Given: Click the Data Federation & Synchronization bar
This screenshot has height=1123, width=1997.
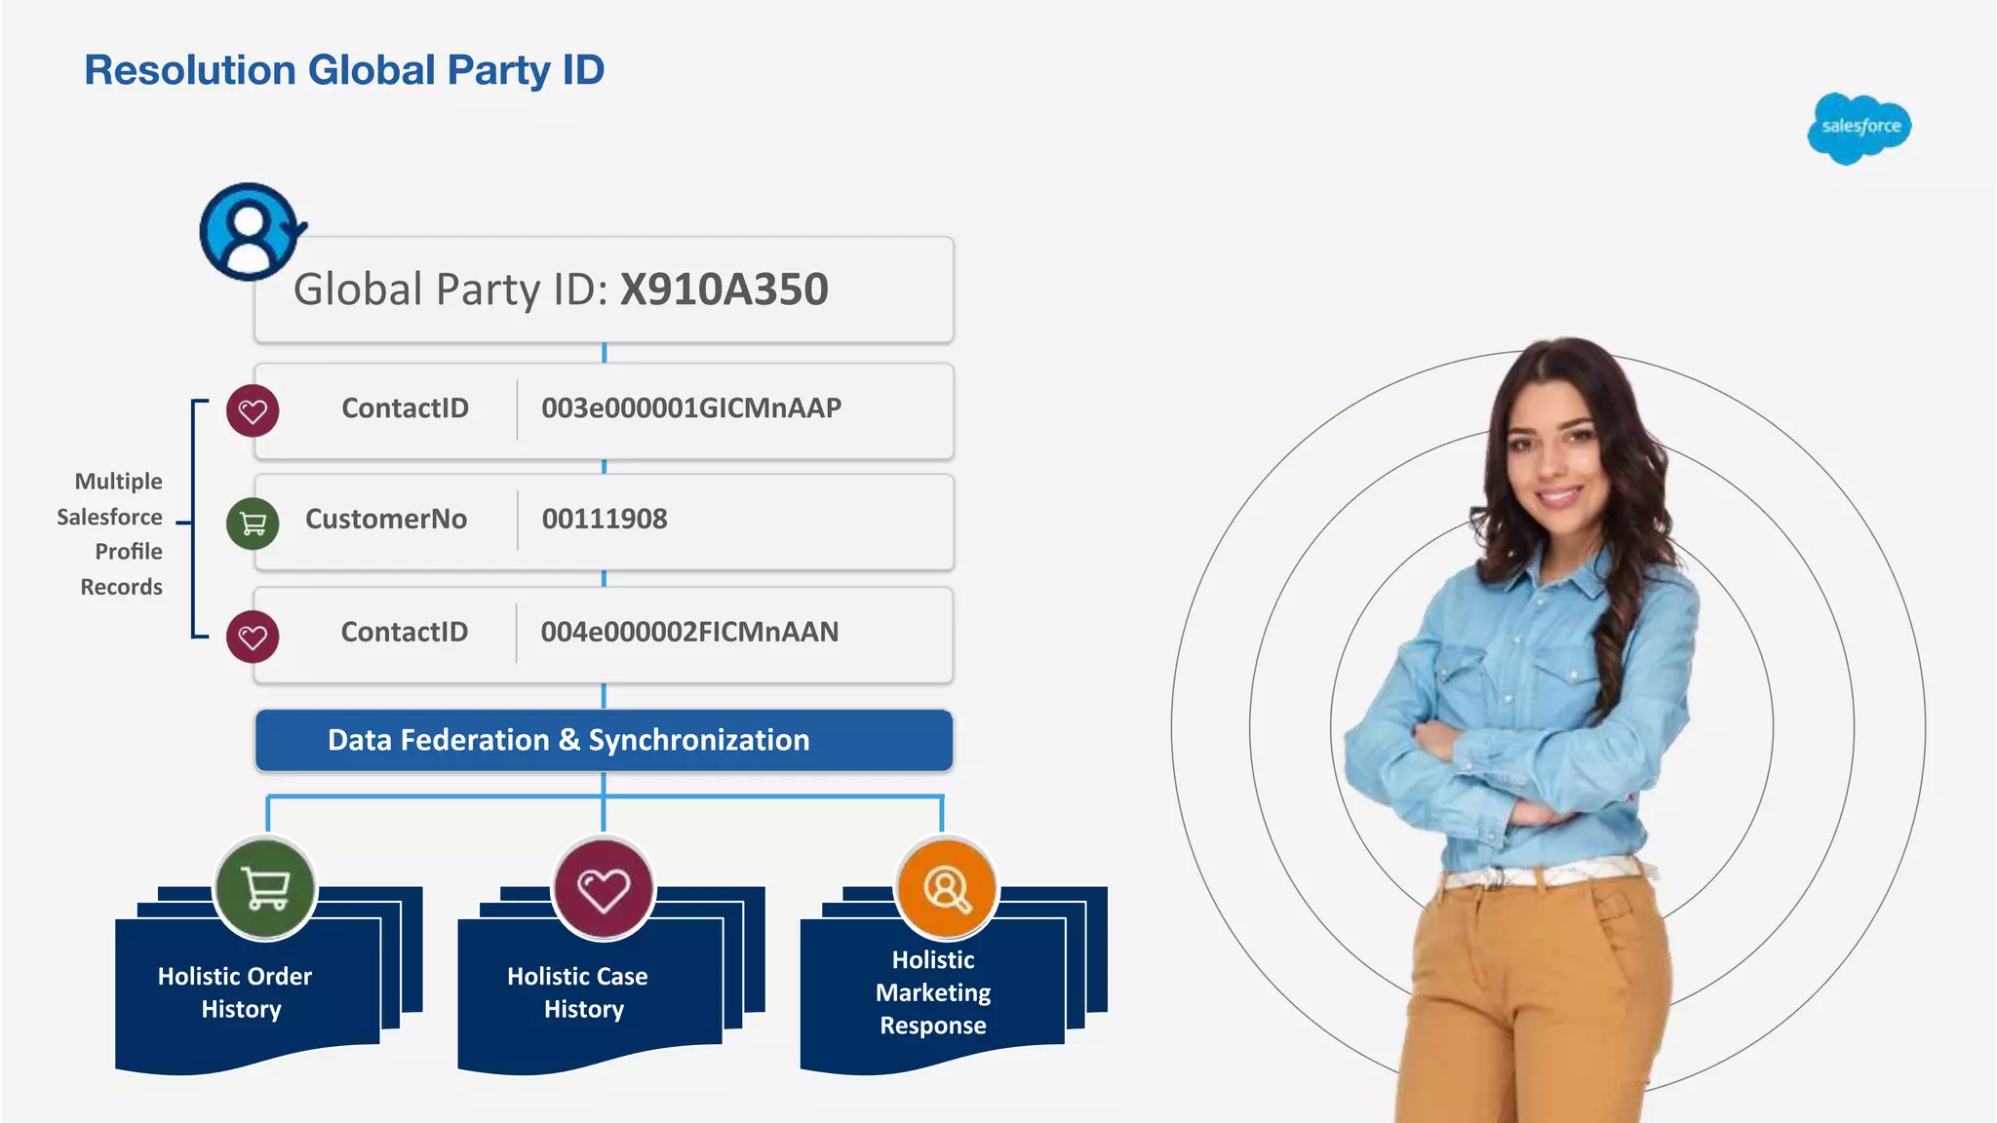Looking at the screenshot, I should click(x=604, y=740).
